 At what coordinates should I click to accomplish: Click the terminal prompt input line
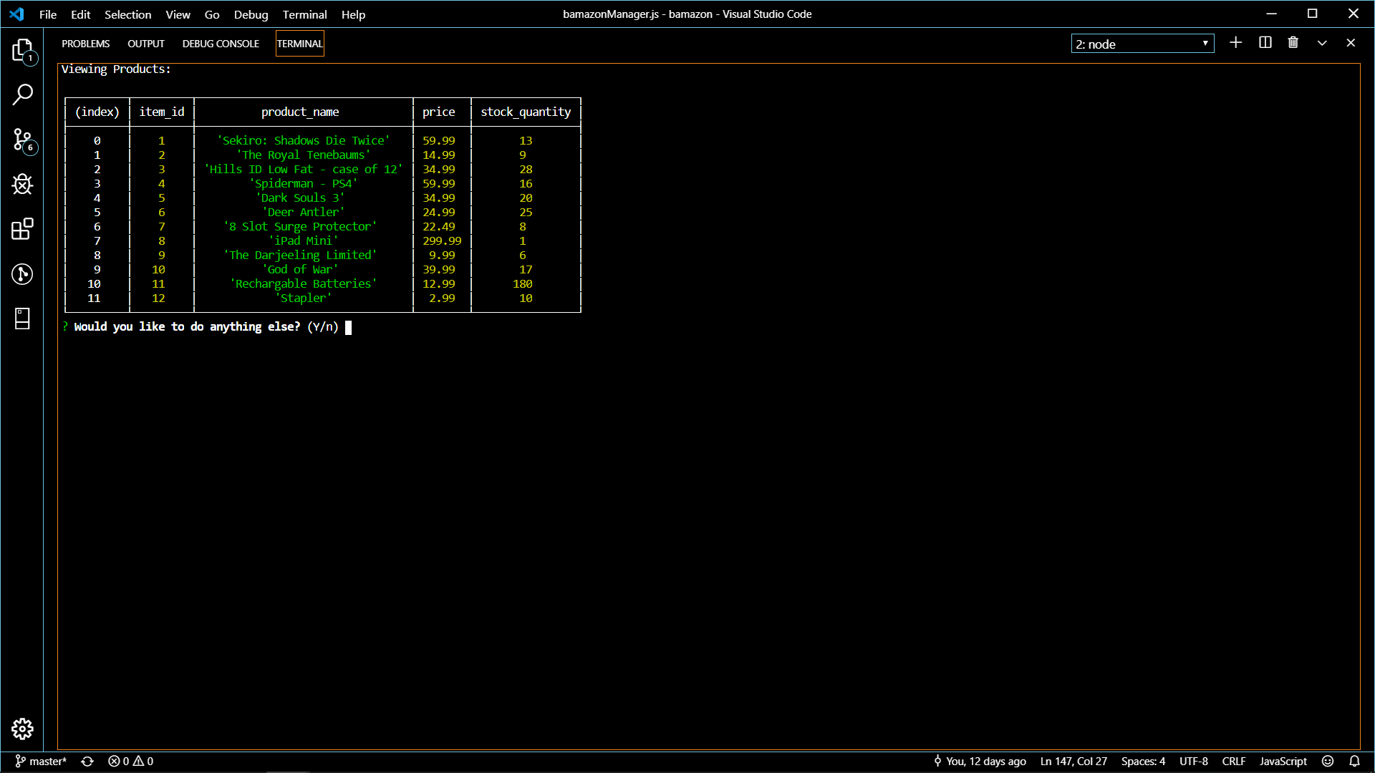coord(207,327)
